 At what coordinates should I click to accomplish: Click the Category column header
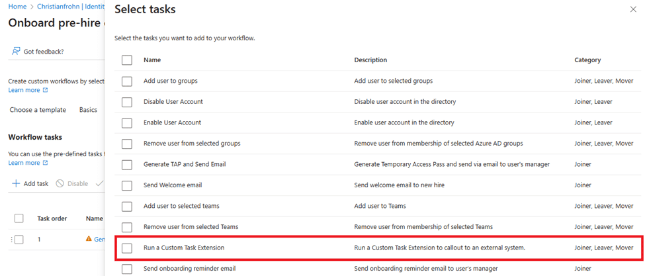(587, 60)
